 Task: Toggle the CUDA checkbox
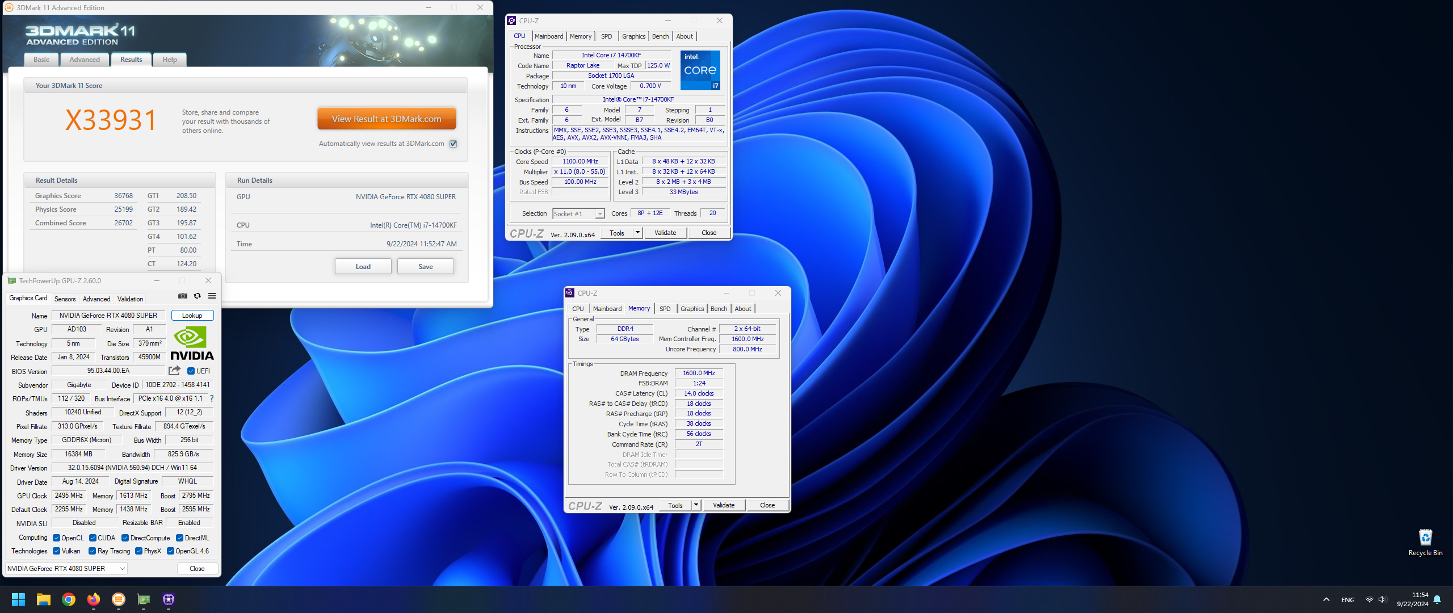93,538
